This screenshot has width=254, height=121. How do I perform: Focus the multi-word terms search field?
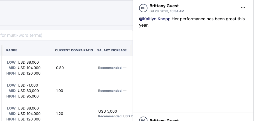[x=66, y=35]
